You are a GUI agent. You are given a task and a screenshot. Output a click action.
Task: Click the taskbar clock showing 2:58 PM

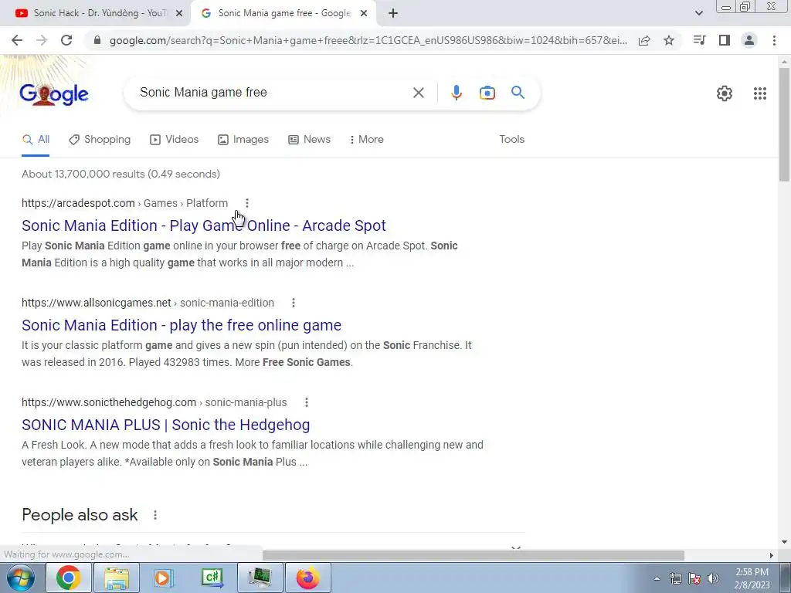[x=752, y=578]
